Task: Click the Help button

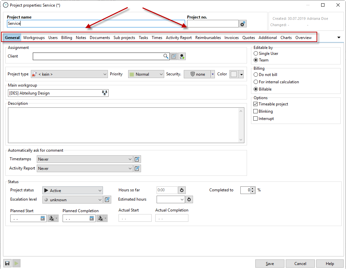Action: (x=329, y=264)
